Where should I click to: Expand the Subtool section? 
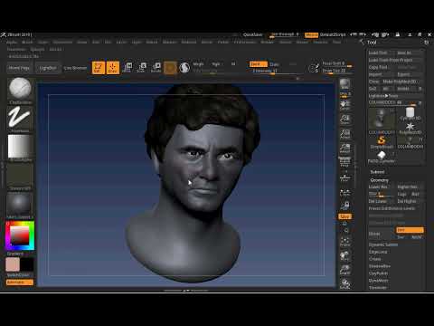377,172
